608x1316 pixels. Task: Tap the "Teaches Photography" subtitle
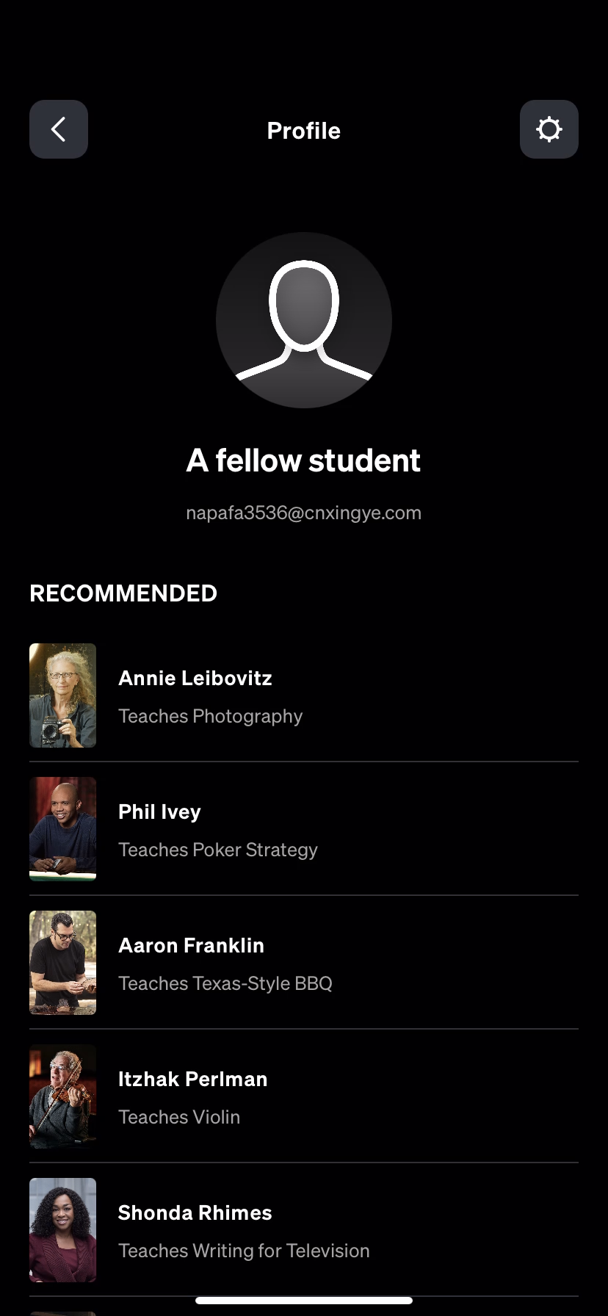(210, 716)
